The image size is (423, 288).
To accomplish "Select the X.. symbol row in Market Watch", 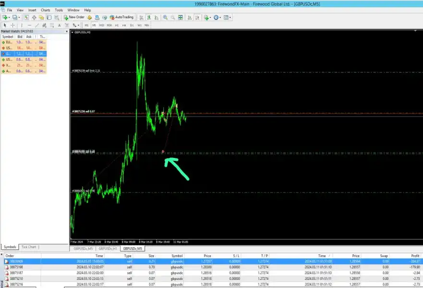I will click(x=24, y=65).
